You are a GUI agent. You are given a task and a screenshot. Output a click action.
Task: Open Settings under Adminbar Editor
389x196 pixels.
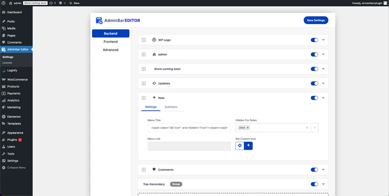pyautogui.click(x=8, y=57)
